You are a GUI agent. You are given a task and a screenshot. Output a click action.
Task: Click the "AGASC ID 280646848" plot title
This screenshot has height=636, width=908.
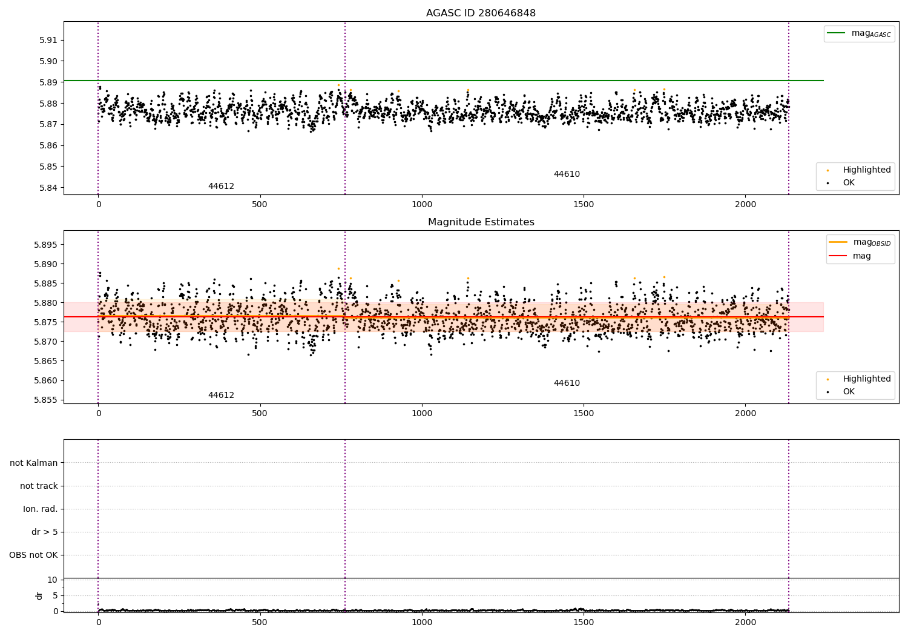pos(481,13)
